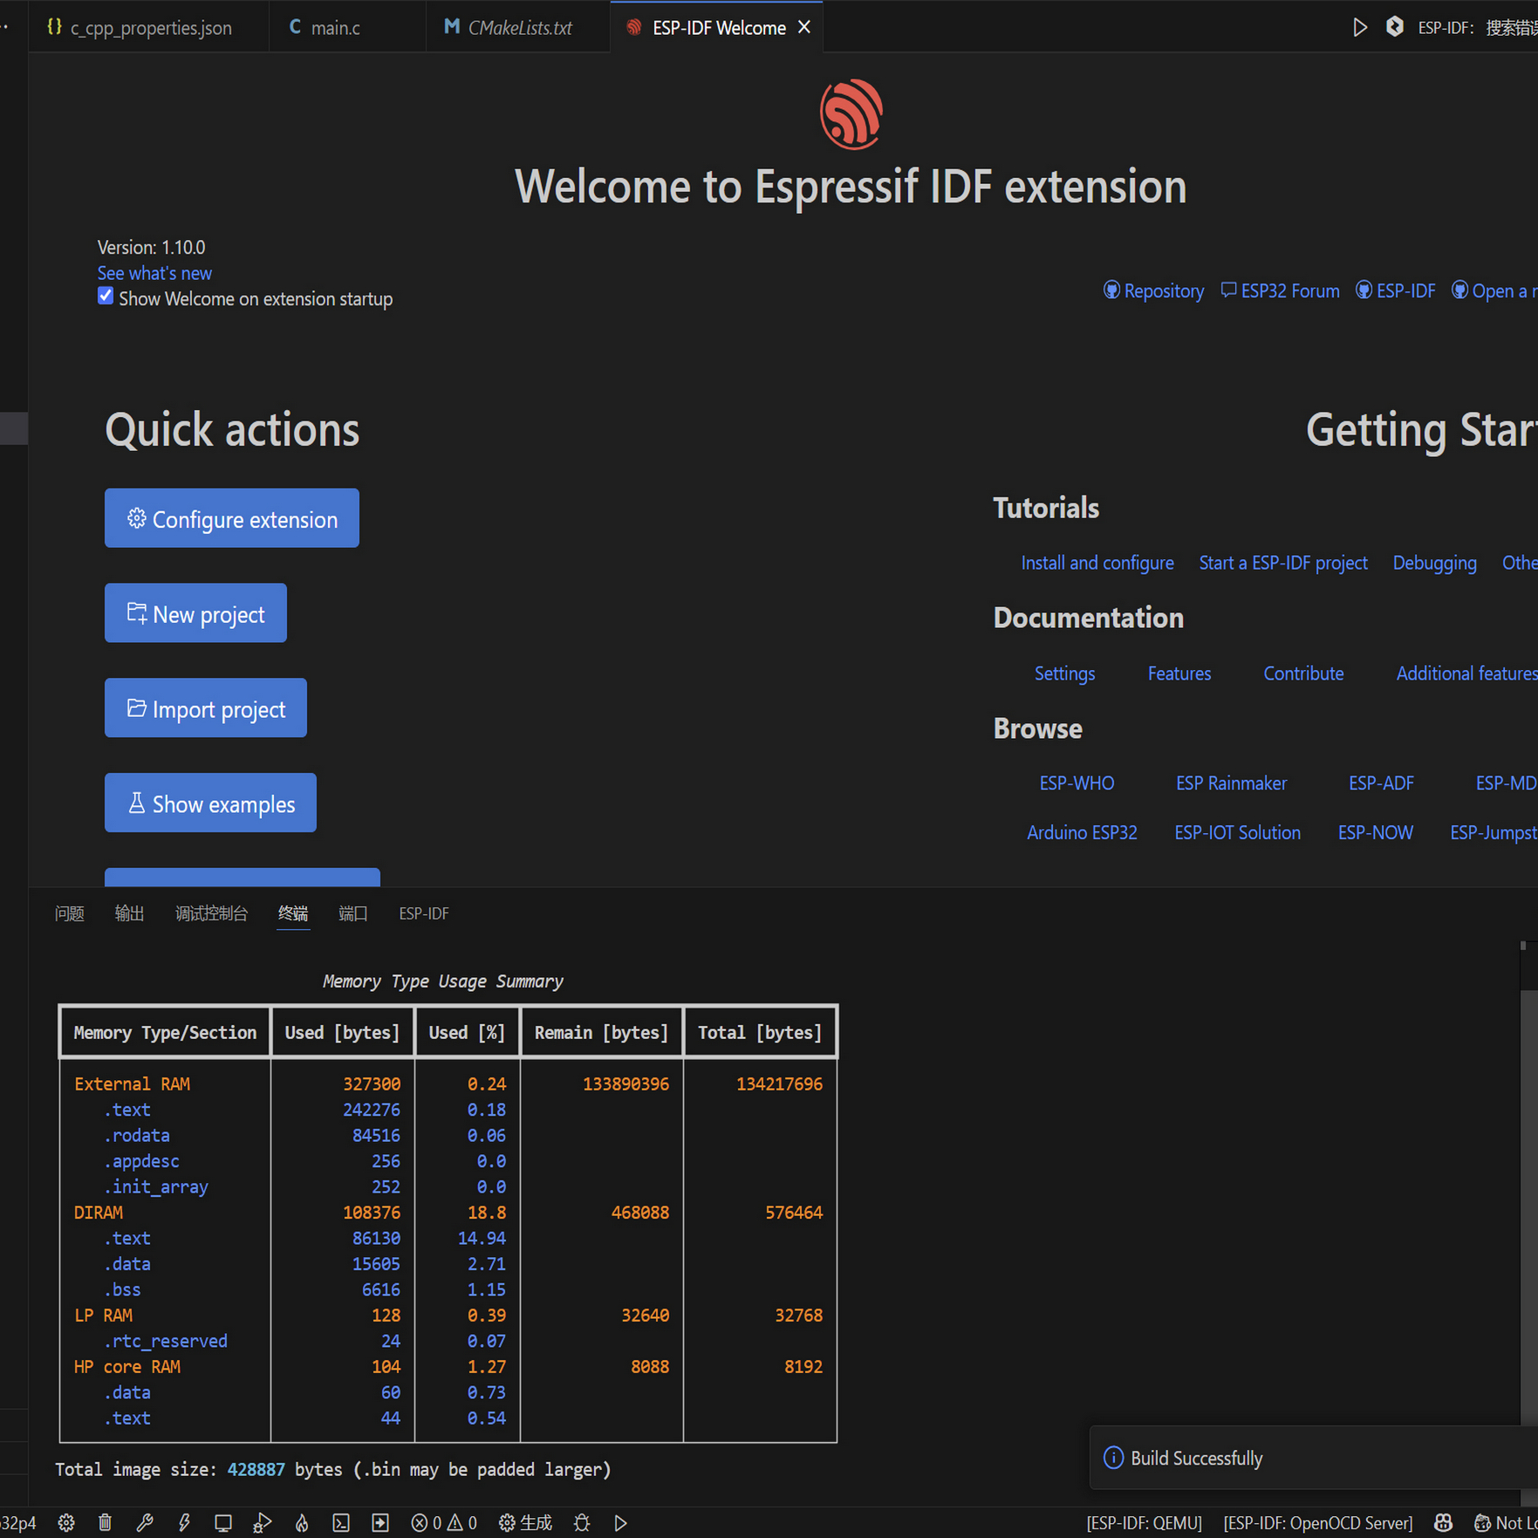Click the Not Logged status icon
Viewport: 1538px width, 1538px height.
tap(1505, 1522)
